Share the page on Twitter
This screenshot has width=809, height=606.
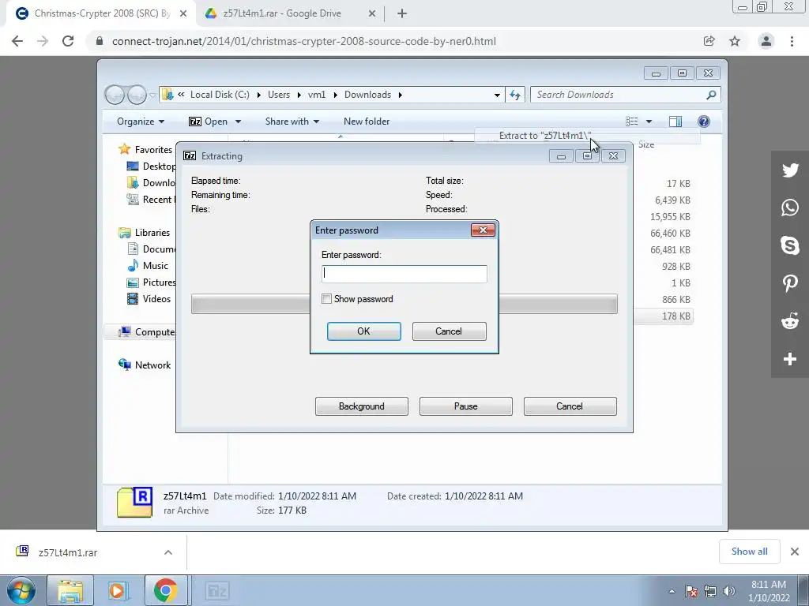pos(790,170)
